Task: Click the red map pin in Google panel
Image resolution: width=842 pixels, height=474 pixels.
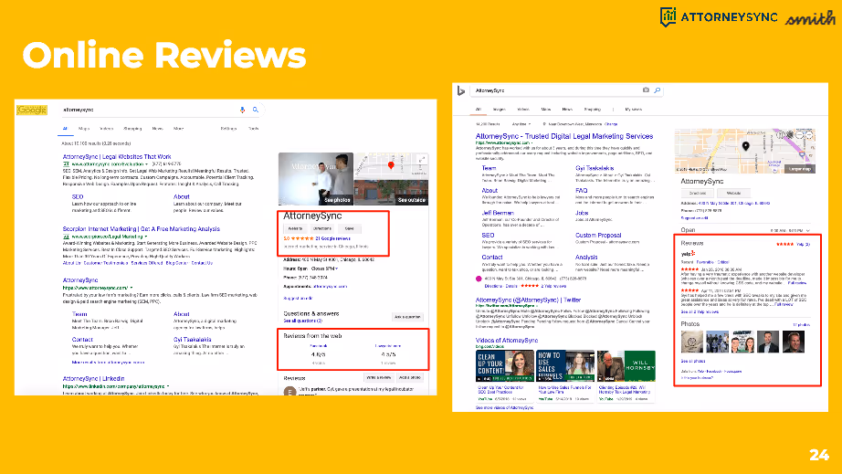Action: click(x=391, y=165)
